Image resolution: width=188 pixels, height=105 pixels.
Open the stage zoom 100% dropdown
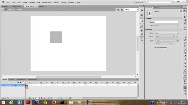point(137,9)
